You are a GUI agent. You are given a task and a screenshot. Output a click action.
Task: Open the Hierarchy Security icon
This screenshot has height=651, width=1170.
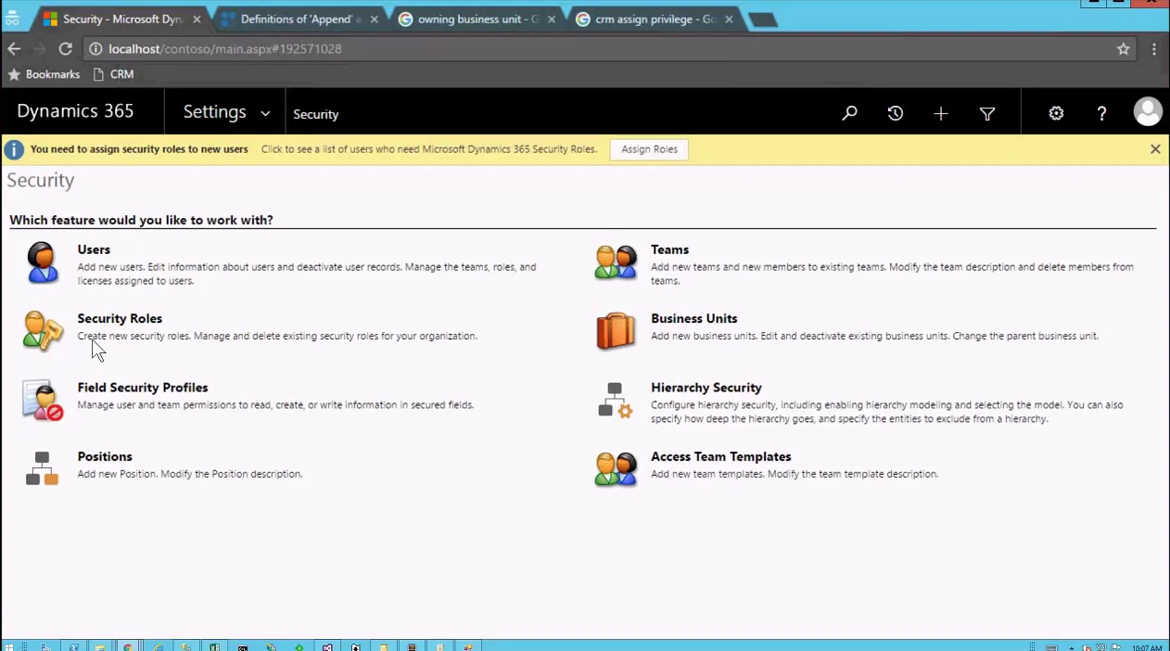tap(616, 400)
